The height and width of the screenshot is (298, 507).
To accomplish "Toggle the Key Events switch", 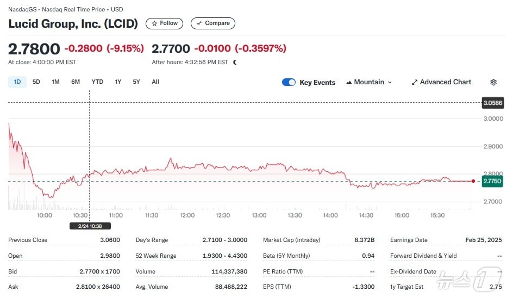I will coord(289,82).
